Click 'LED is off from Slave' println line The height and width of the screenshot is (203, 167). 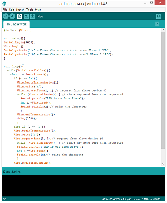click(50, 147)
